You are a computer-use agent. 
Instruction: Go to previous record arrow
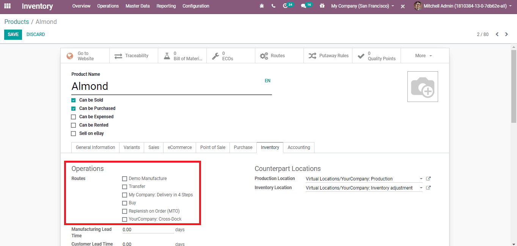coord(497,34)
